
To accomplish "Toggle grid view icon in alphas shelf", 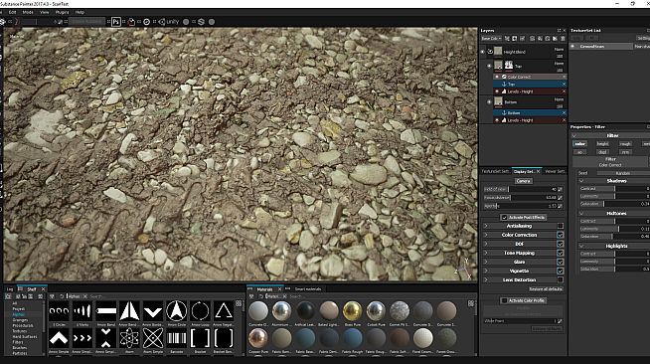I will (239, 303).
